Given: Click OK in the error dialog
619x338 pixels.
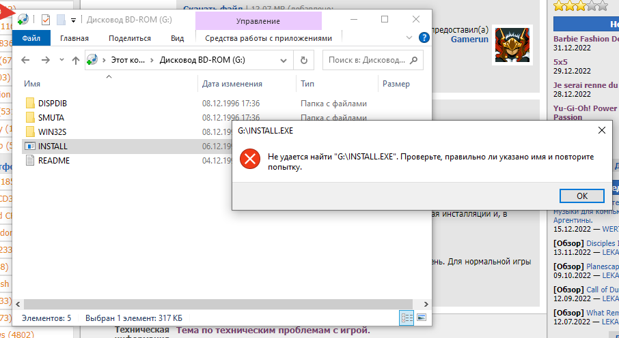Looking at the screenshot, I should pyautogui.click(x=582, y=196).
